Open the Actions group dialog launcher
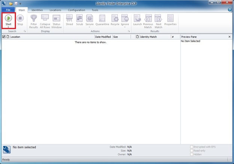The image size is (234, 164). [x=129, y=31]
